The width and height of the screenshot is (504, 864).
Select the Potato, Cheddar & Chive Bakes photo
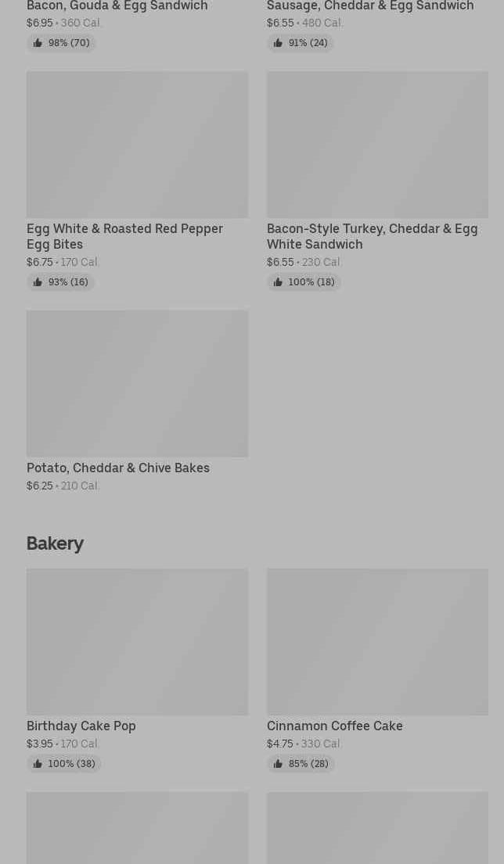[x=137, y=384]
